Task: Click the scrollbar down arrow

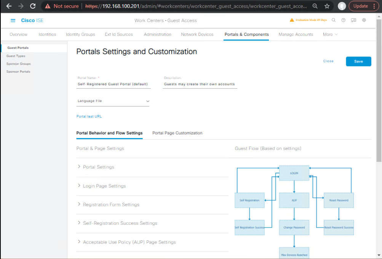Action: (x=379, y=255)
